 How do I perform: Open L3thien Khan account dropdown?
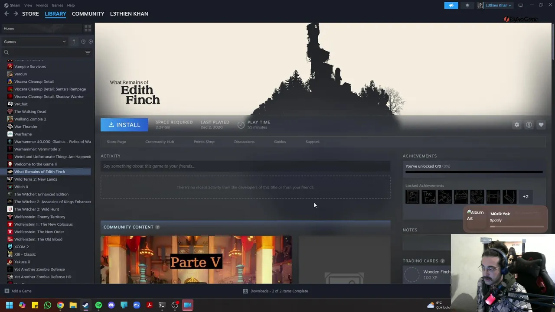[x=496, y=5]
